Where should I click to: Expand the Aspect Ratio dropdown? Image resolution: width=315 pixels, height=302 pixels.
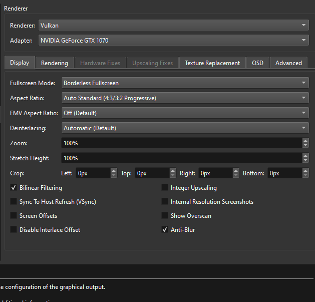click(x=185, y=98)
